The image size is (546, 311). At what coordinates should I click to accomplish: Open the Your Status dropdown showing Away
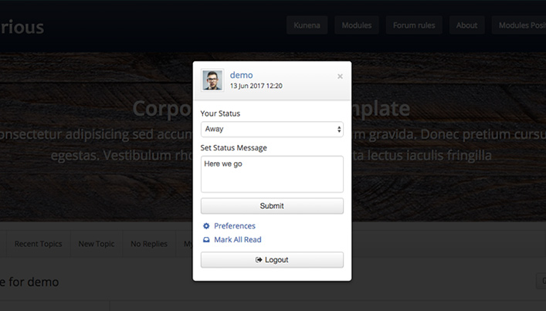click(x=272, y=130)
